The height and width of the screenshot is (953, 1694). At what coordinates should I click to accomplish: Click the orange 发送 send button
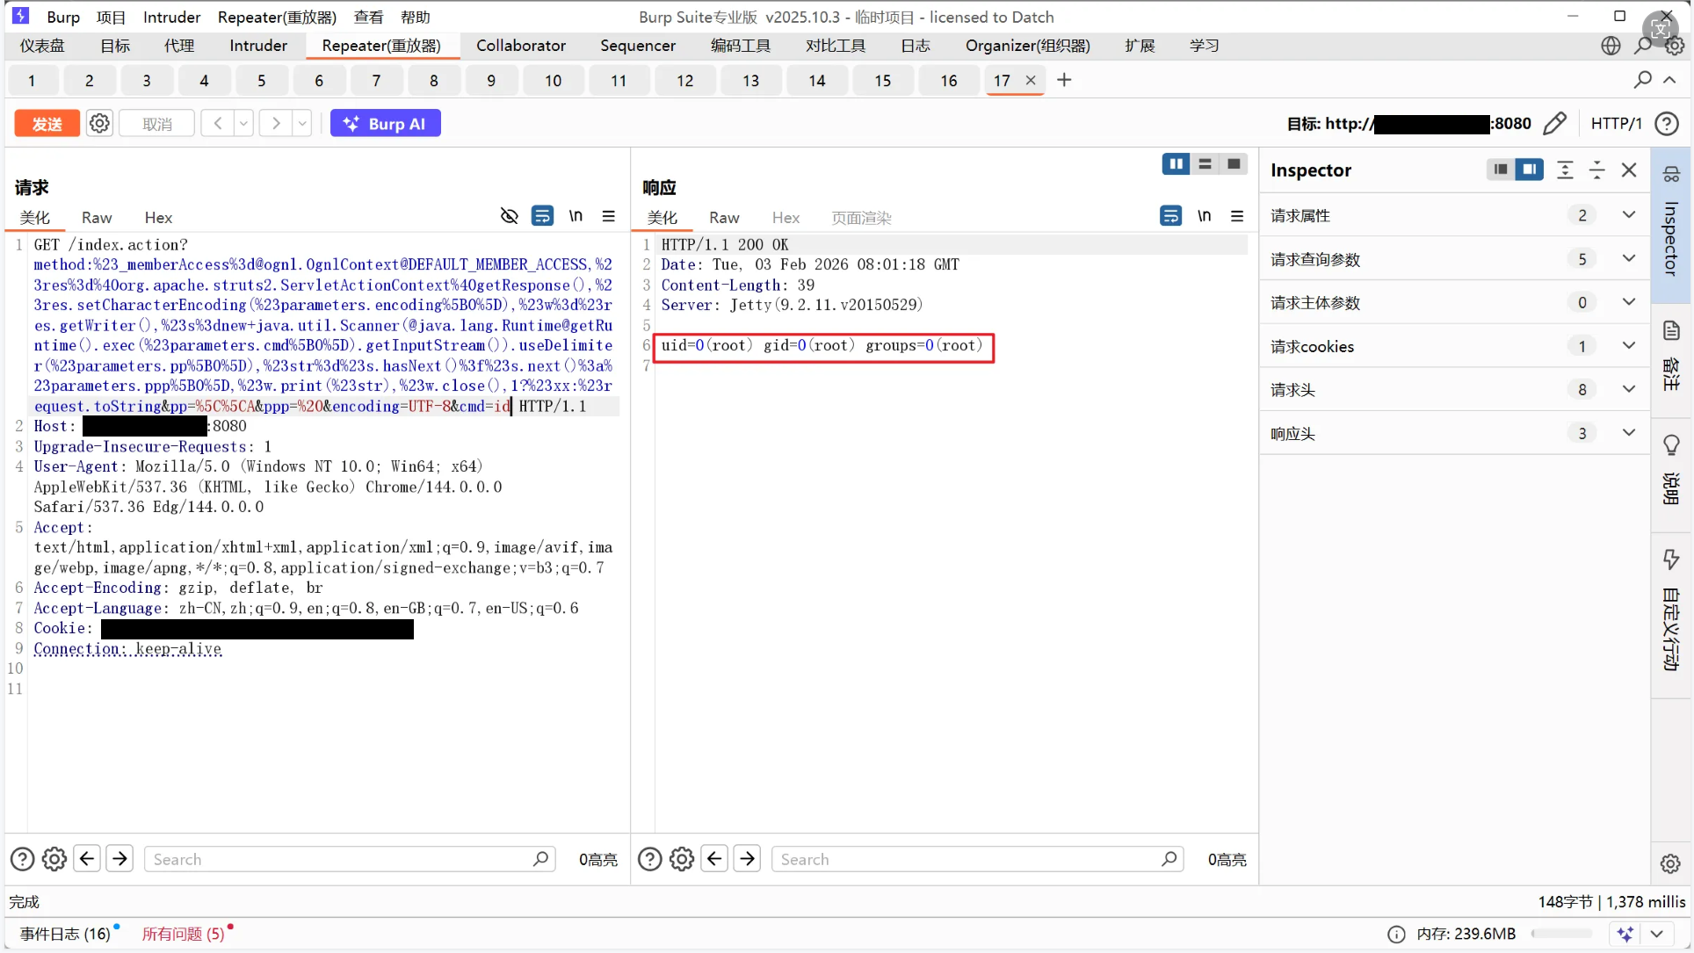coord(47,124)
